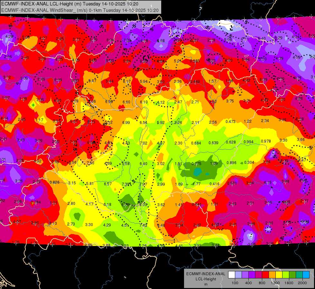Click the legend tick label 2000
This screenshot has width=315, height=289.
pyautogui.click(x=302, y=283)
